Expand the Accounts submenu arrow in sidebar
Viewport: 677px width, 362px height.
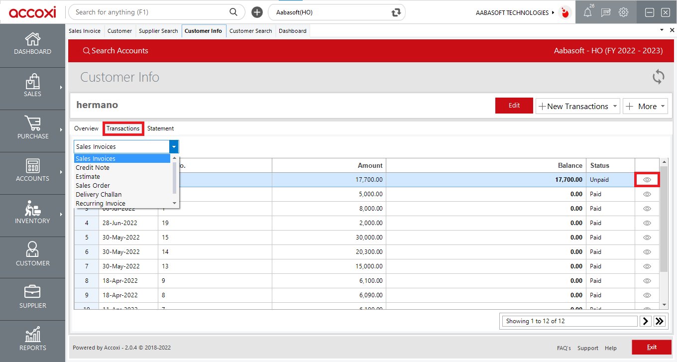pos(61,172)
